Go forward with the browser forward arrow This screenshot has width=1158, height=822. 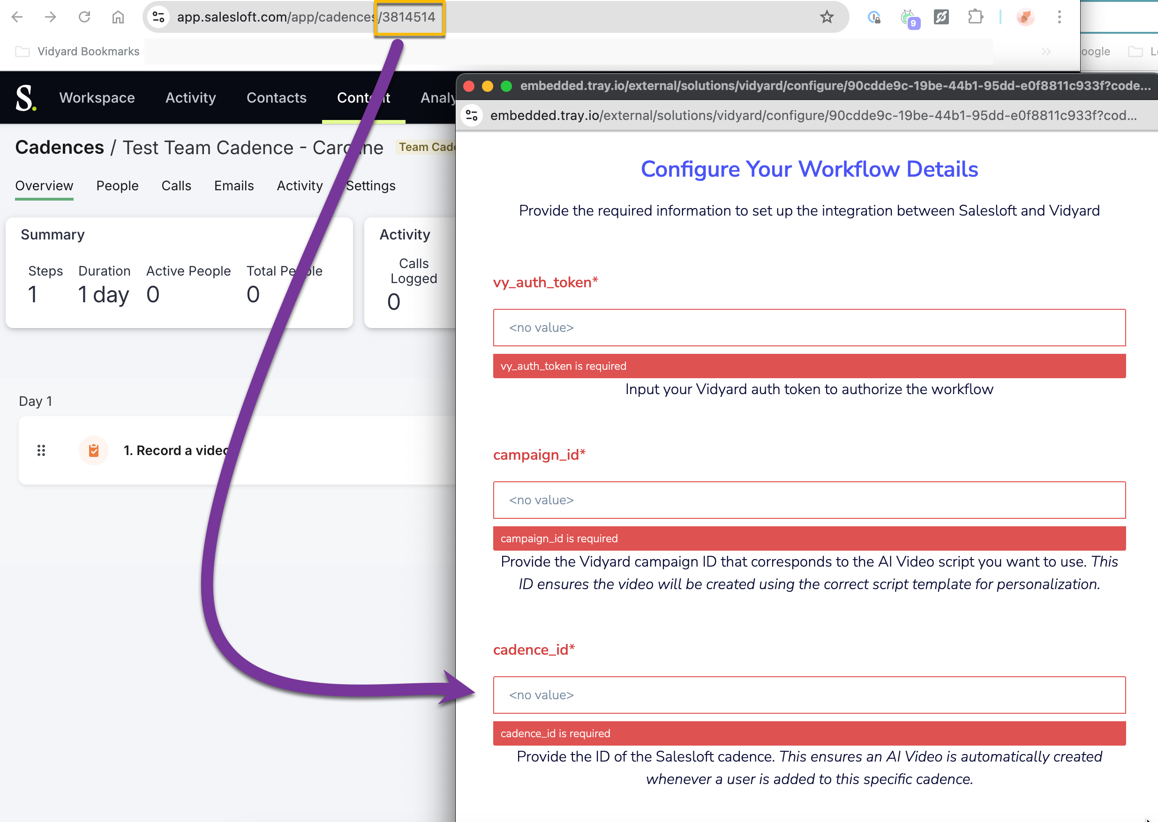[x=50, y=17]
